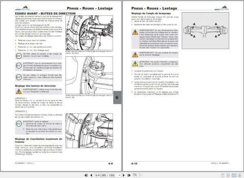244x178 pixels.
Task: Select two-page side-by-side view
Action: click(x=234, y=175)
